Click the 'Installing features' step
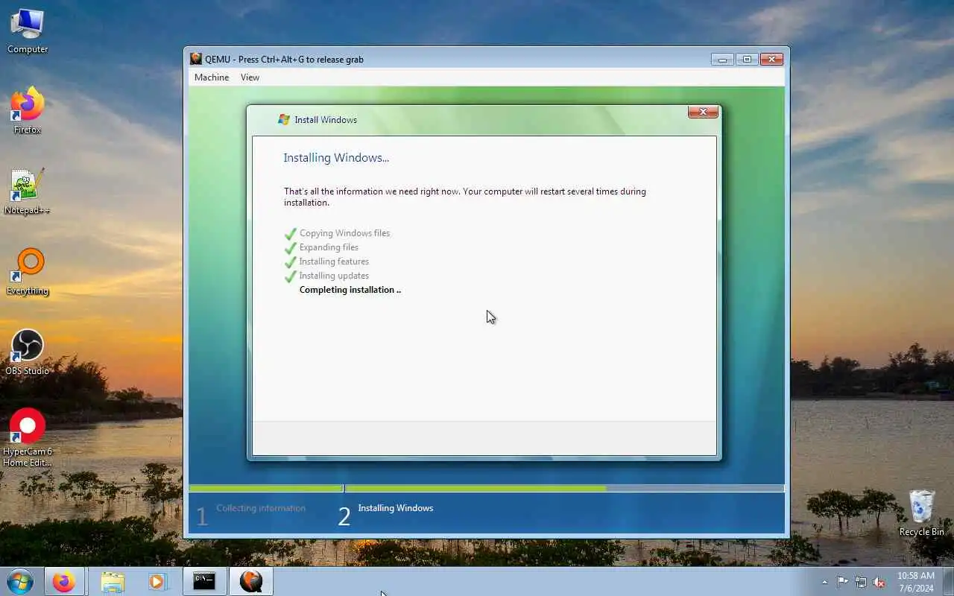 coord(334,261)
